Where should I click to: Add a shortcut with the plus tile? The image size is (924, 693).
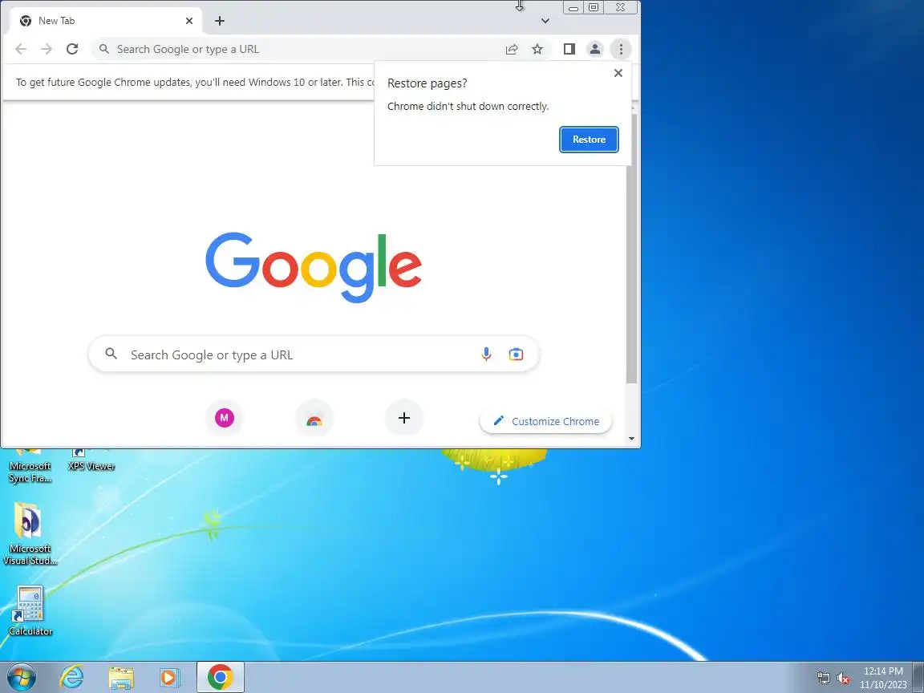coord(404,418)
